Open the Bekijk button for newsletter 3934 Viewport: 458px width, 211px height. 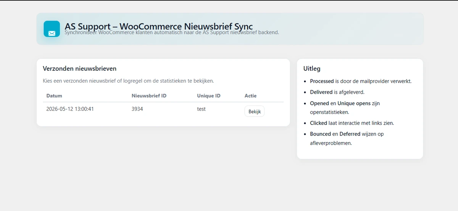[x=255, y=111]
